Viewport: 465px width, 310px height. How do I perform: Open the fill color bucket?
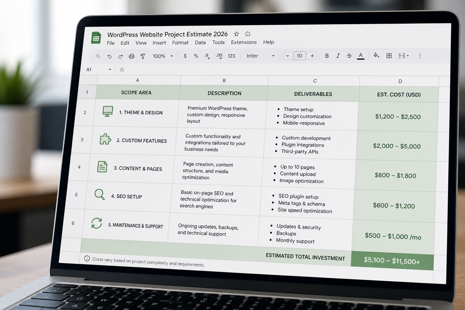376,55
